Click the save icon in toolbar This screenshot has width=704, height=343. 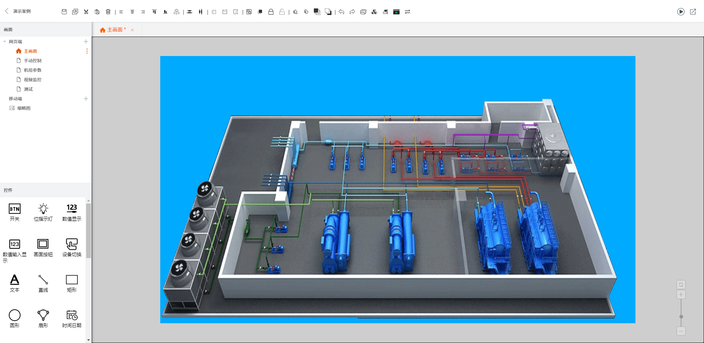tap(64, 12)
